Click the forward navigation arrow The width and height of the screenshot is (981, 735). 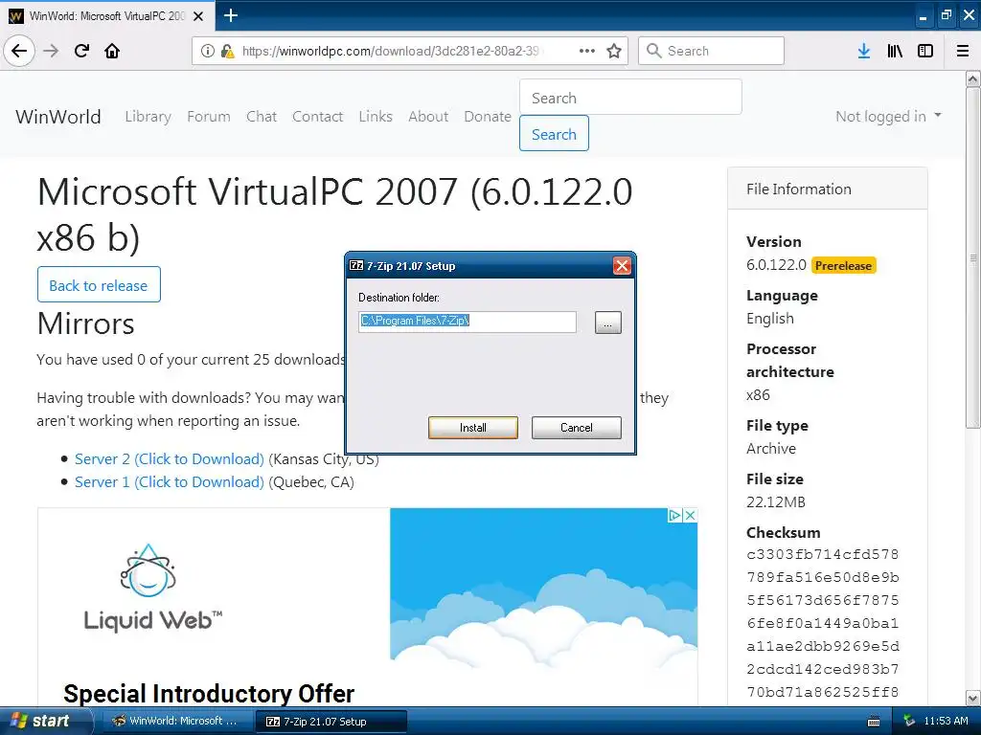pos(51,51)
